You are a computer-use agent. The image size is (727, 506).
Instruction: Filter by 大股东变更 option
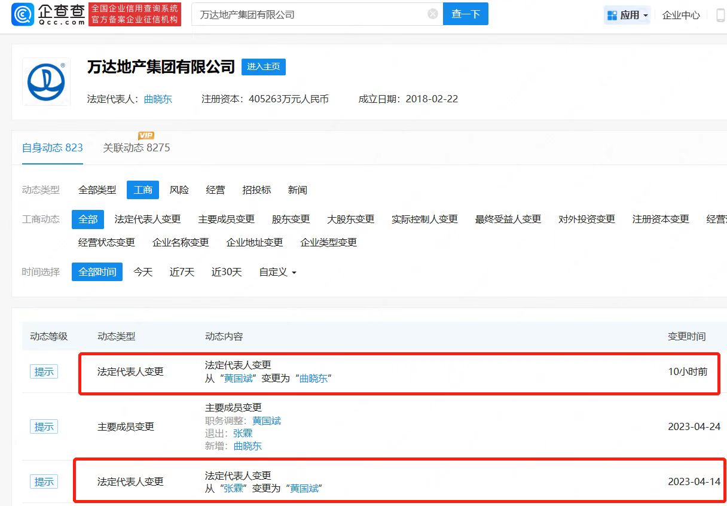(x=351, y=220)
